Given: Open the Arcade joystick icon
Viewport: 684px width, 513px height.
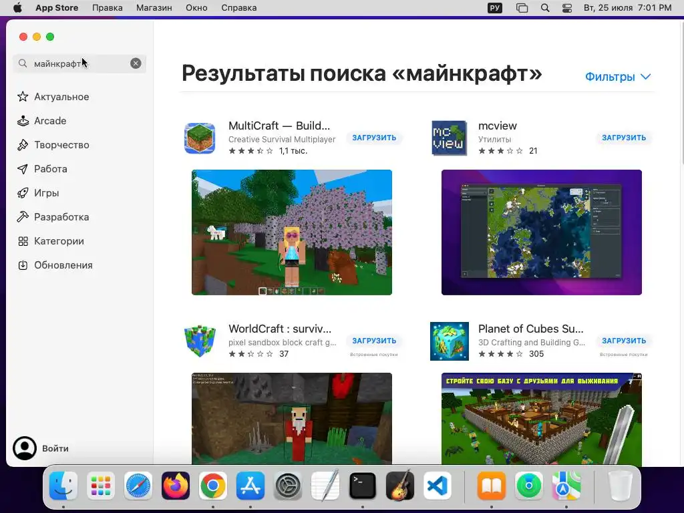Looking at the screenshot, I should (23, 120).
